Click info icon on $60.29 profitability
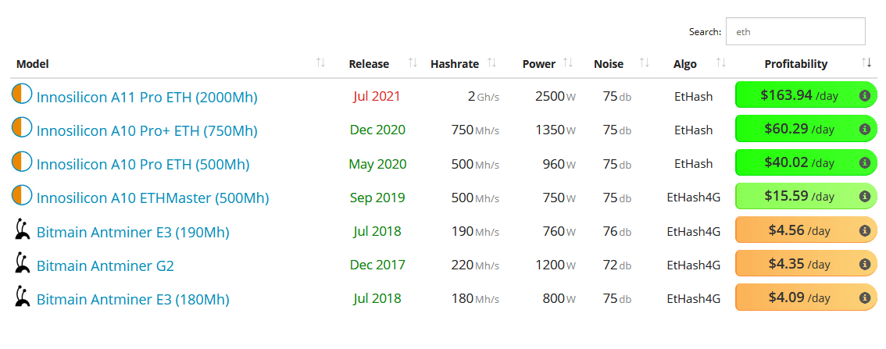 pos(864,130)
